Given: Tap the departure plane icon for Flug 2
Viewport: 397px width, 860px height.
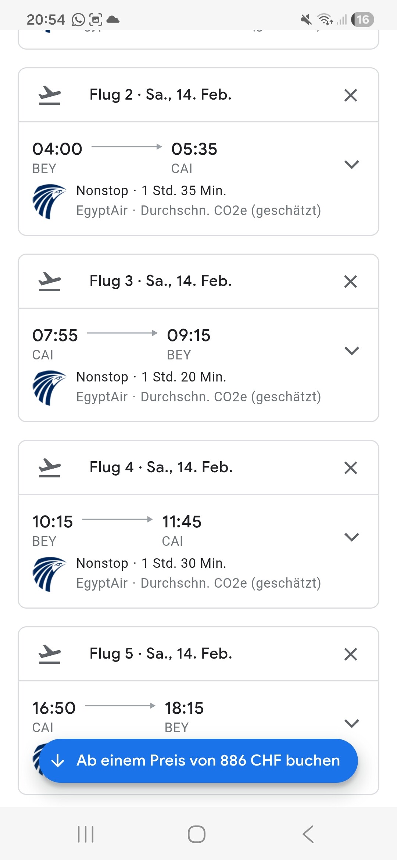Looking at the screenshot, I should pyautogui.click(x=50, y=95).
